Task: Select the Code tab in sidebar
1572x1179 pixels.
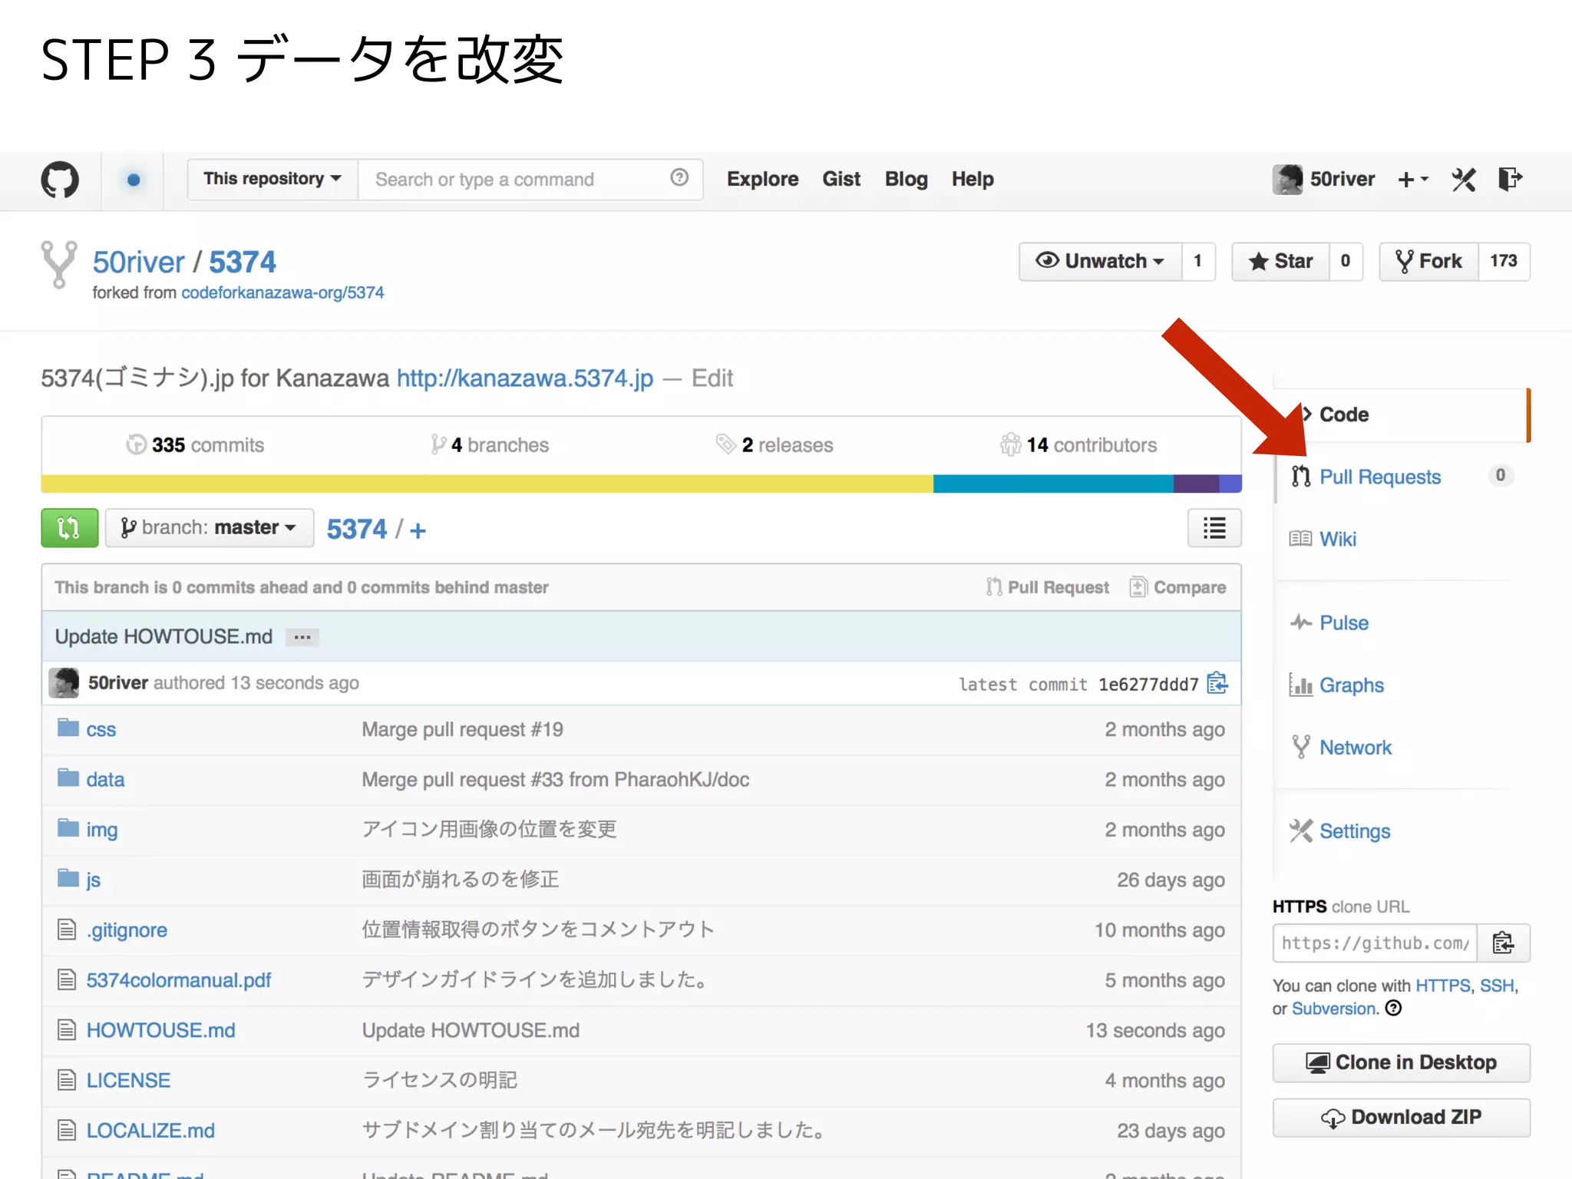Action: pos(1402,414)
